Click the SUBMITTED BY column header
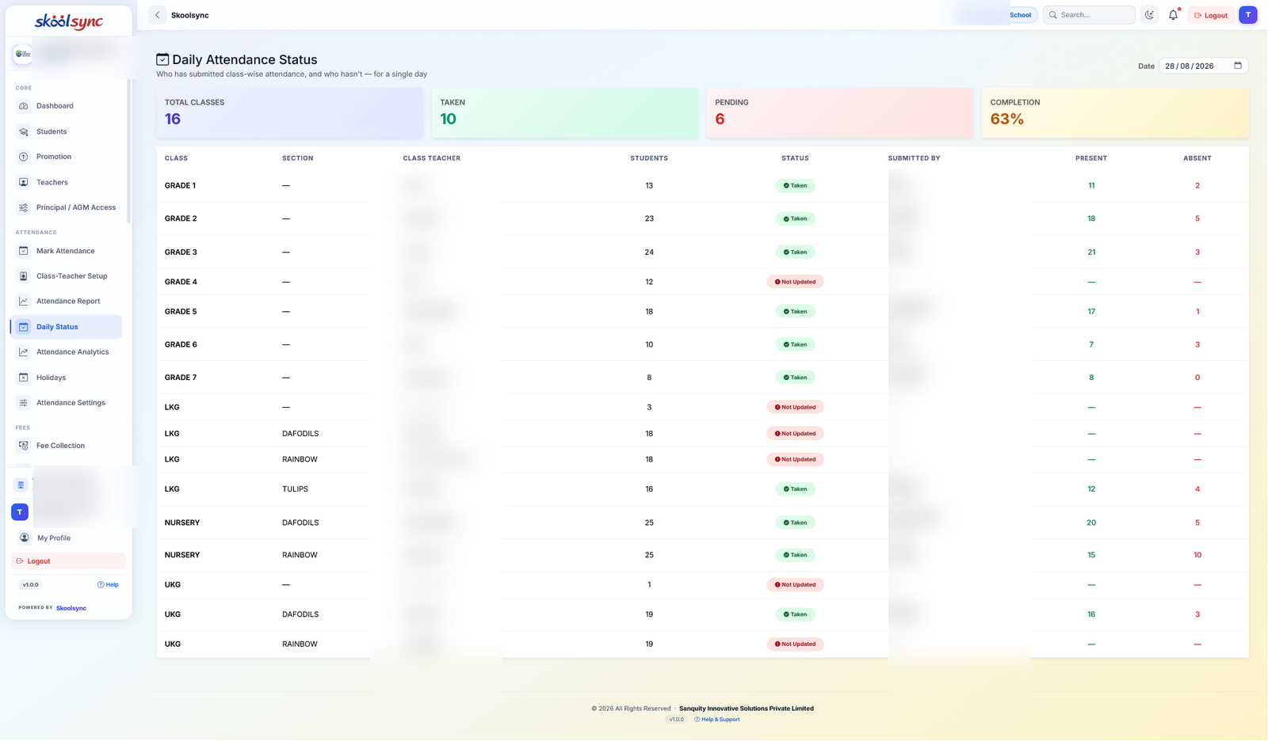1268x741 pixels. [x=914, y=158]
